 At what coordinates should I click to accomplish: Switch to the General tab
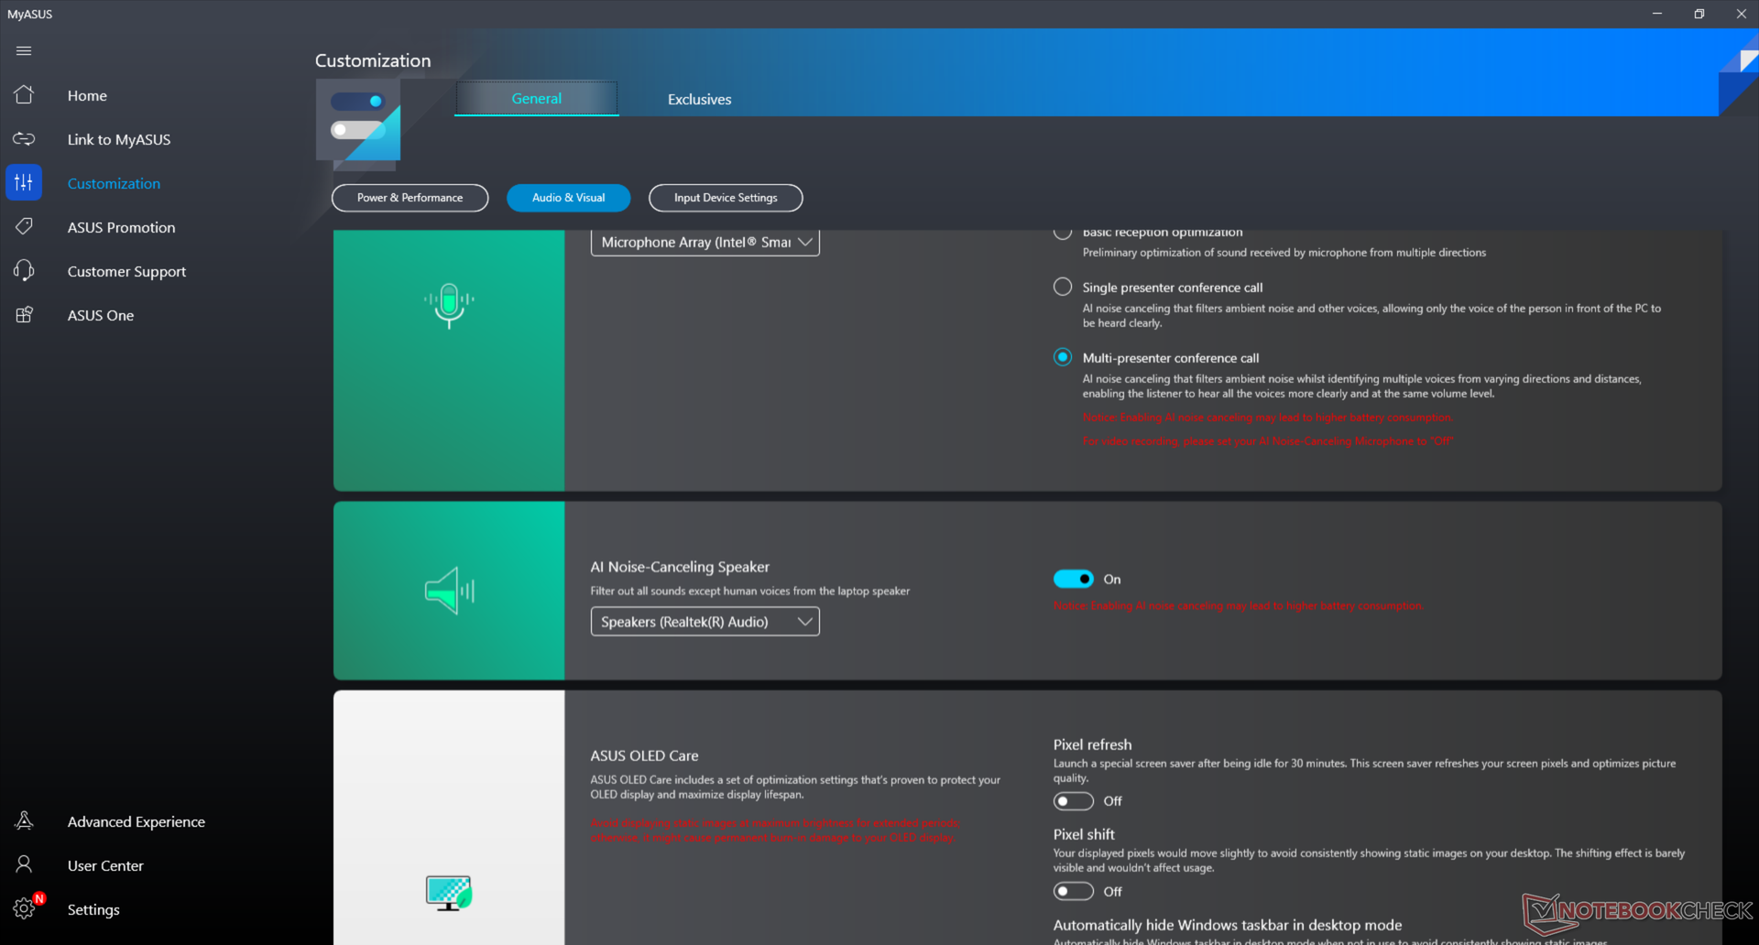[537, 99]
